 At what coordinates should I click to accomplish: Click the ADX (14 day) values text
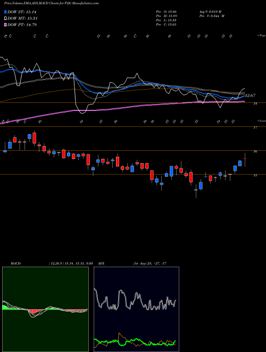pyautogui.click(x=149, y=263)
